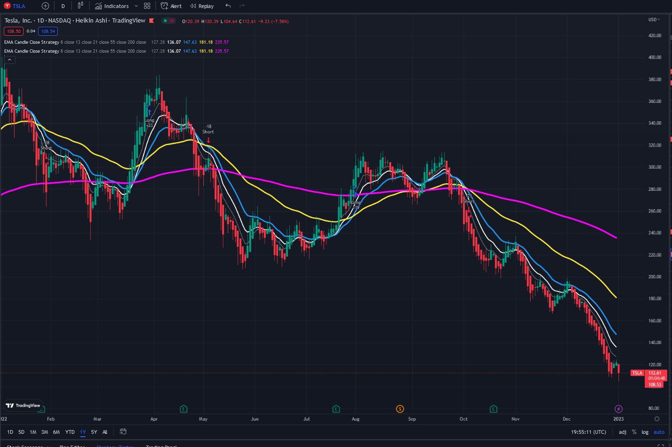Set time range to 1M

click(x=33, y=432)
